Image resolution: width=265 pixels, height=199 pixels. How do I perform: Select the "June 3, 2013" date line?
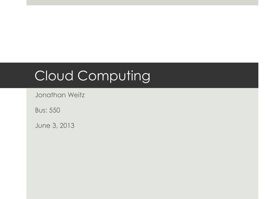pos(55,126)
